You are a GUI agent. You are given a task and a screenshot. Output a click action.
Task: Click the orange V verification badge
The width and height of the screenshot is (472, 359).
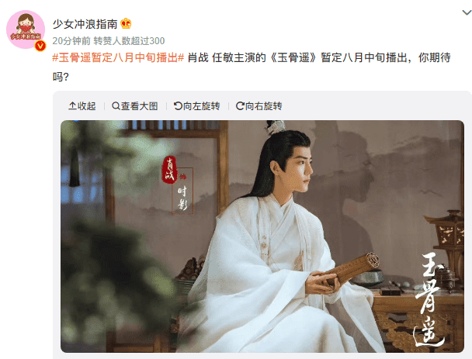tap(40, 46)
